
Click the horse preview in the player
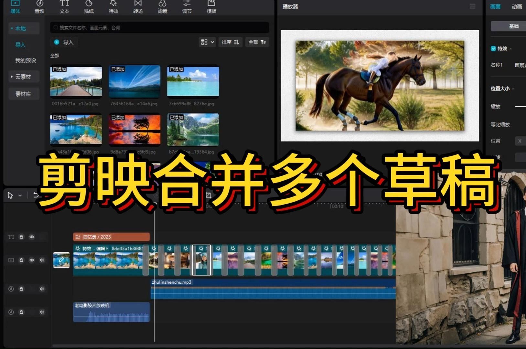click(380, 86)
